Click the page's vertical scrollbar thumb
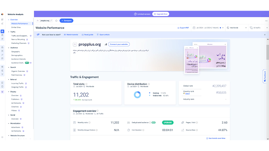The height and width of the screenshot is (151, 269). click(x=268, y=52)
